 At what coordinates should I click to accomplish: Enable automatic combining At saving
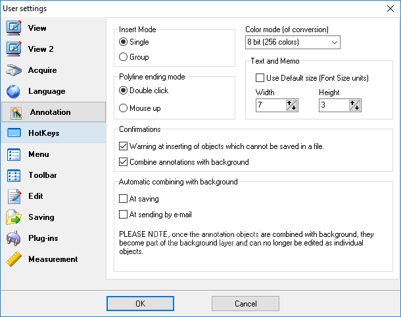pyautogui.click(x=124, y=199)
